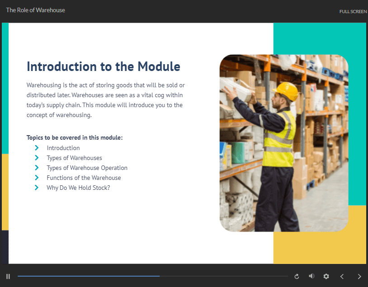Open the settings gear menu
368x287 pixels.
(x=326, y=277)
